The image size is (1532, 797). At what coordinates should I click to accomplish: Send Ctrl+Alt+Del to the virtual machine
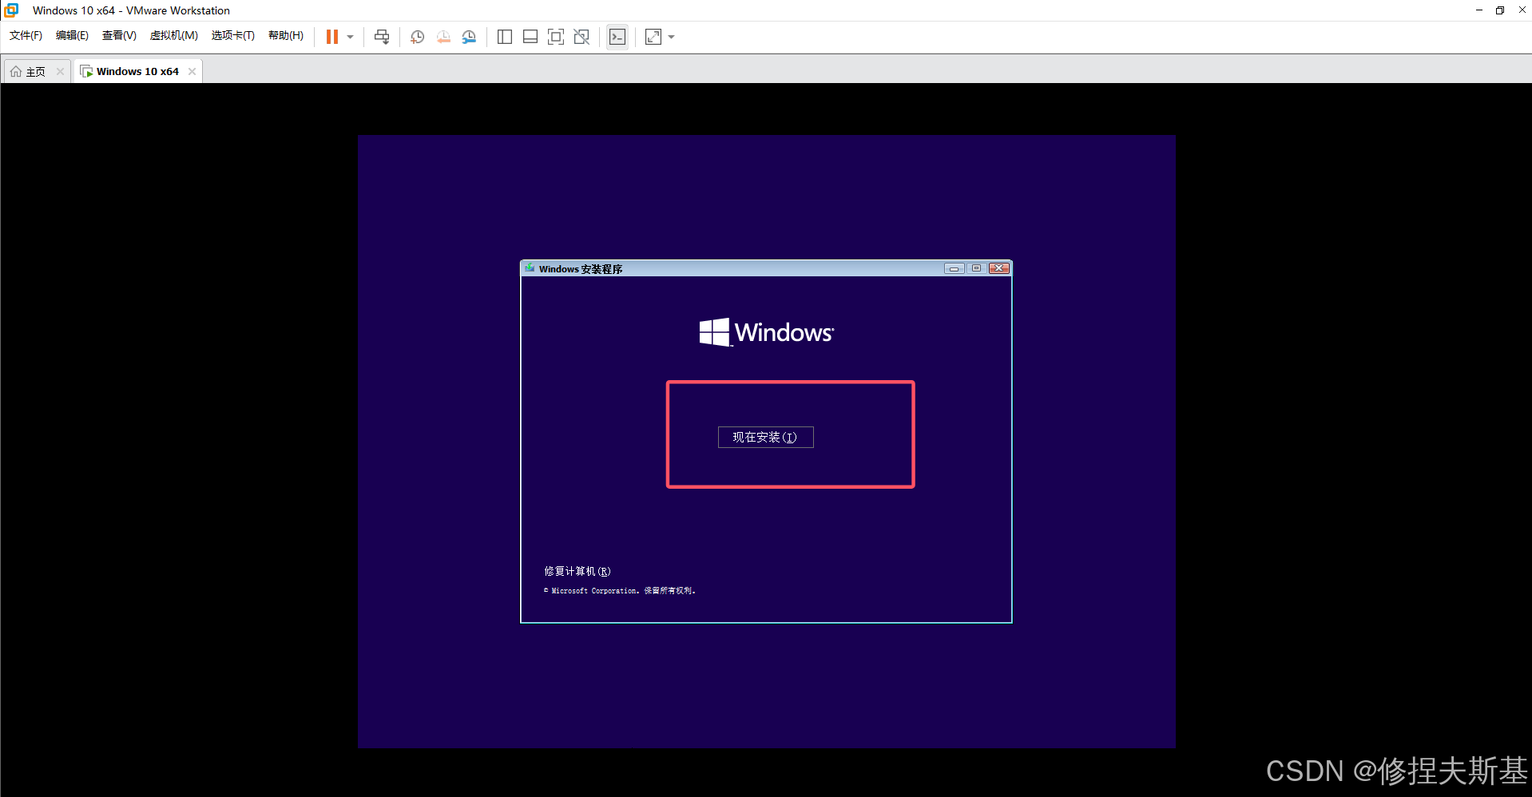[382, 37]
